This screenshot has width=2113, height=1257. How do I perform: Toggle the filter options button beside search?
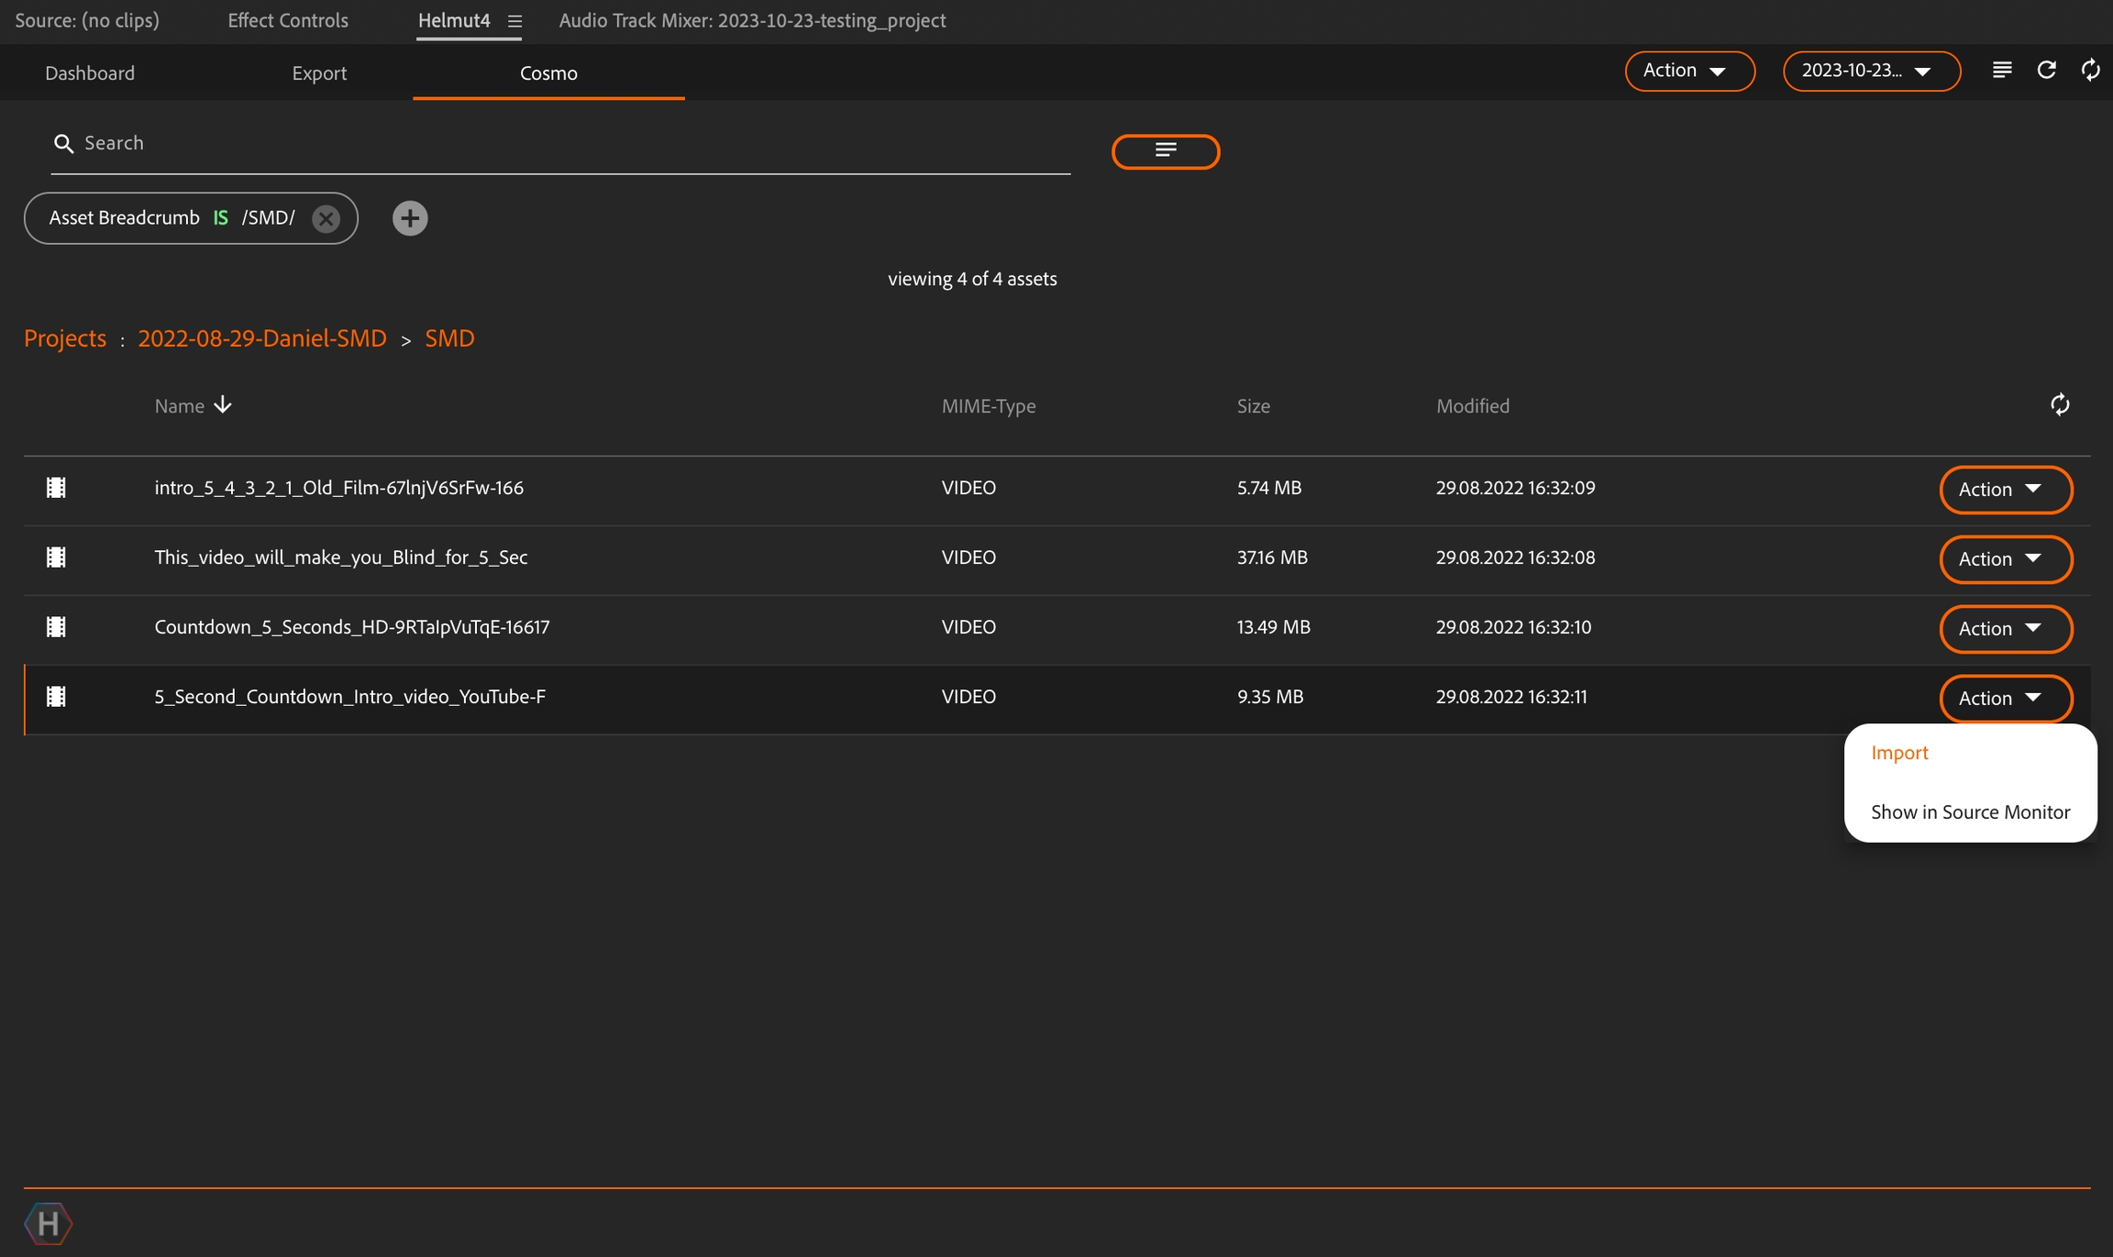pos(1165,151)
